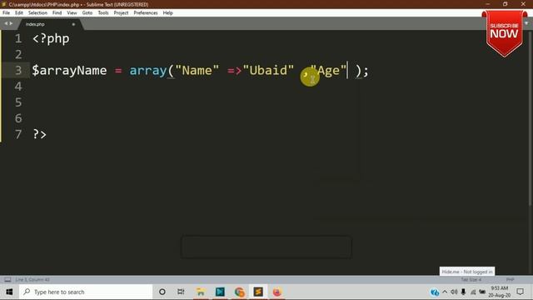Click the array keyword in line 3
Viewport: 533px width, 300px height.
pyautogui.click(x=148, y=70)
